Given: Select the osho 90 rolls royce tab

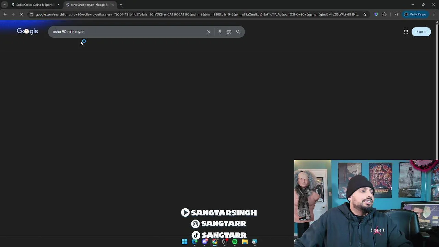Looking at the screenshot, I should click(90, 5).
